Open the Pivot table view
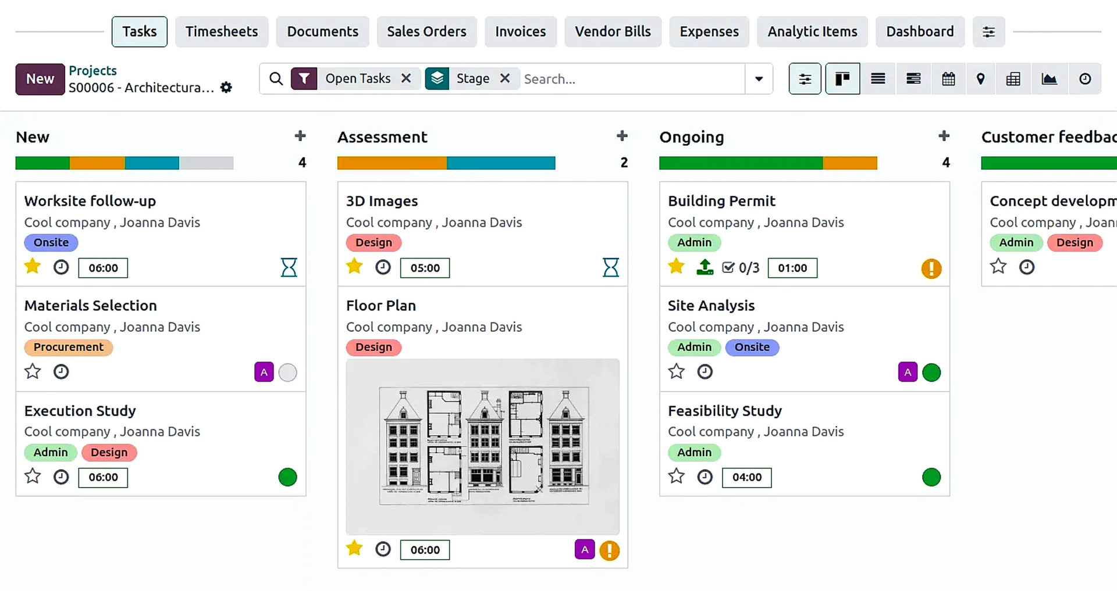The height and width of the screenshot is (591, 1117). tap(1013, 79)
